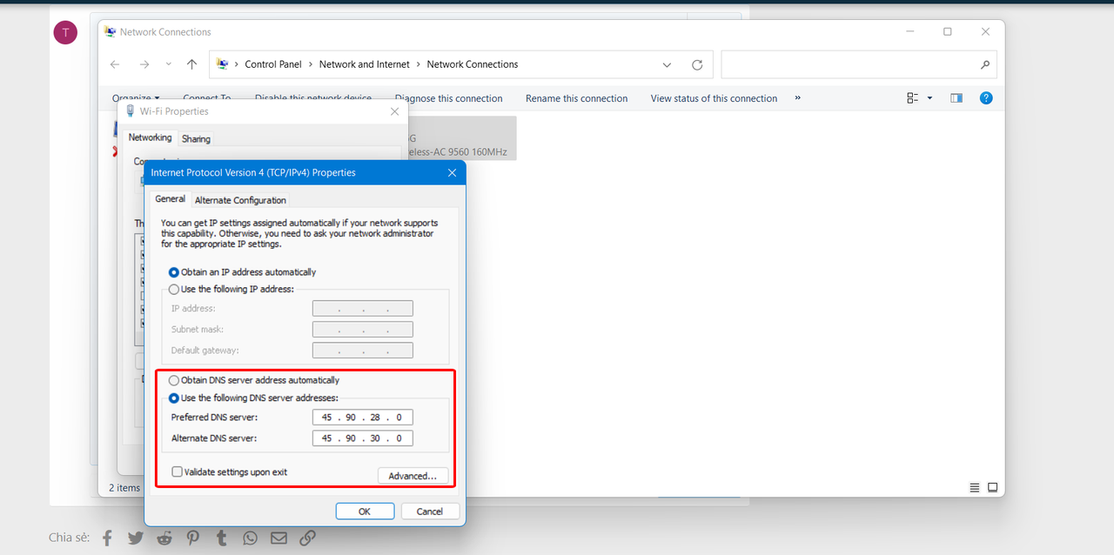Share via the Pinterest icon
Image resolution: width=1114 pixels, height=555 pixels.
click(193, 538)
